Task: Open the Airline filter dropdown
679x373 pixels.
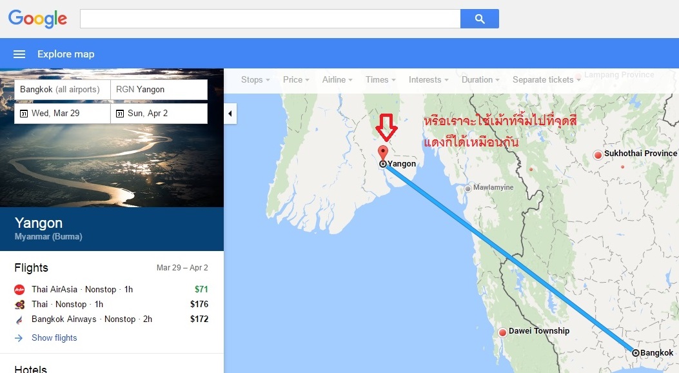Action: (x=337, y=80)
